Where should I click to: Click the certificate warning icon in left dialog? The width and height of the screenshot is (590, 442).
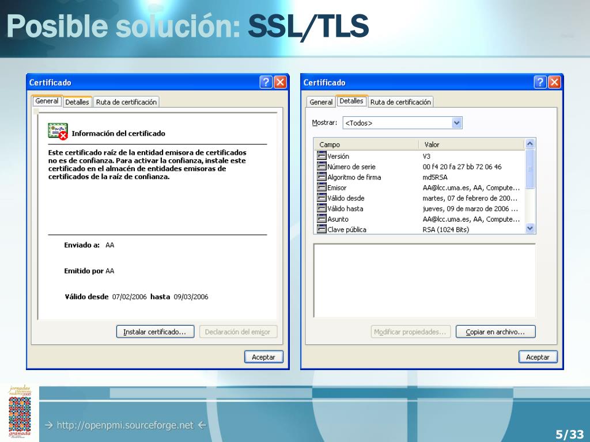tap(58, 131)
